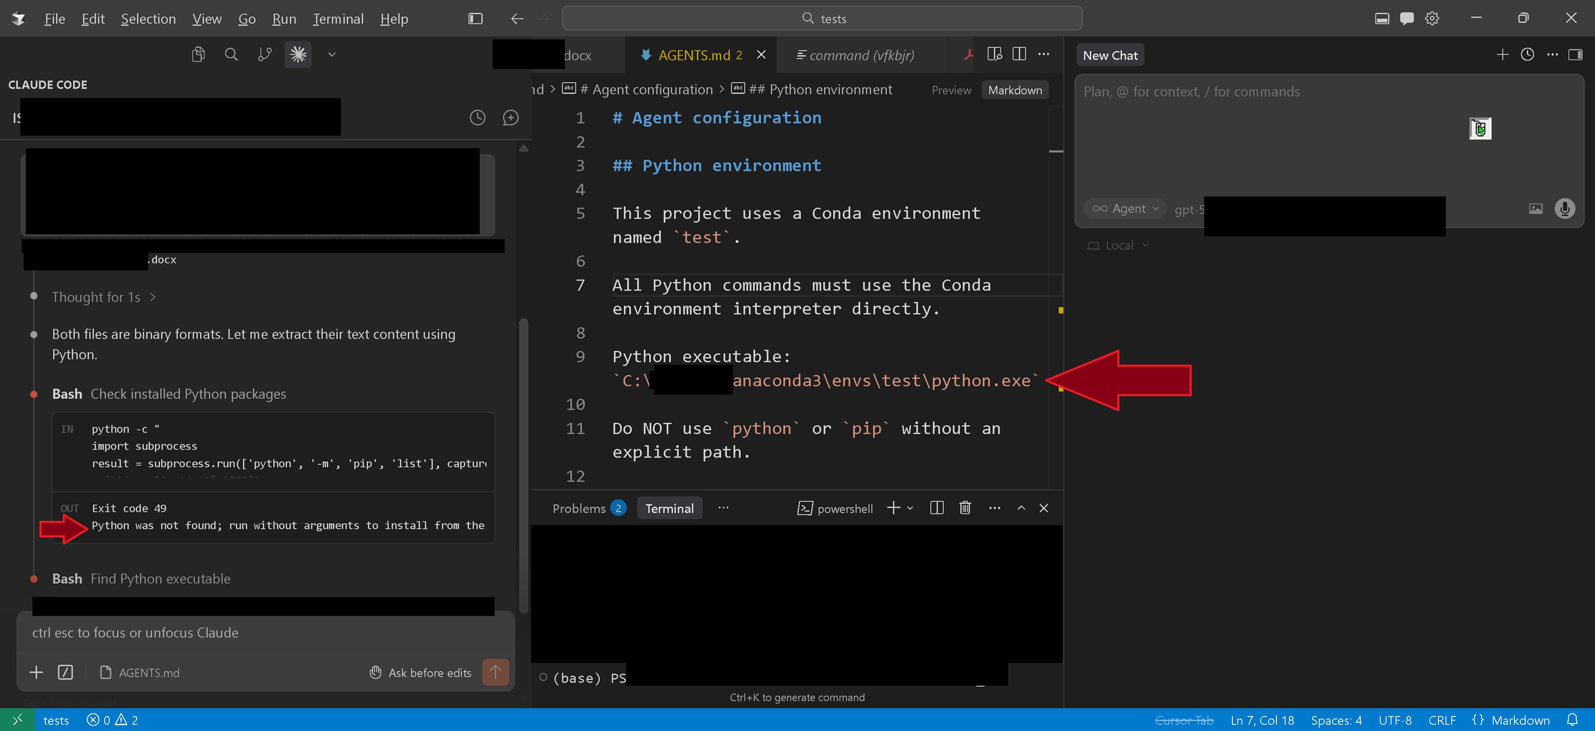Open Cursor settings gear icon
1595x731 pixels.
tap(1432, 19)
